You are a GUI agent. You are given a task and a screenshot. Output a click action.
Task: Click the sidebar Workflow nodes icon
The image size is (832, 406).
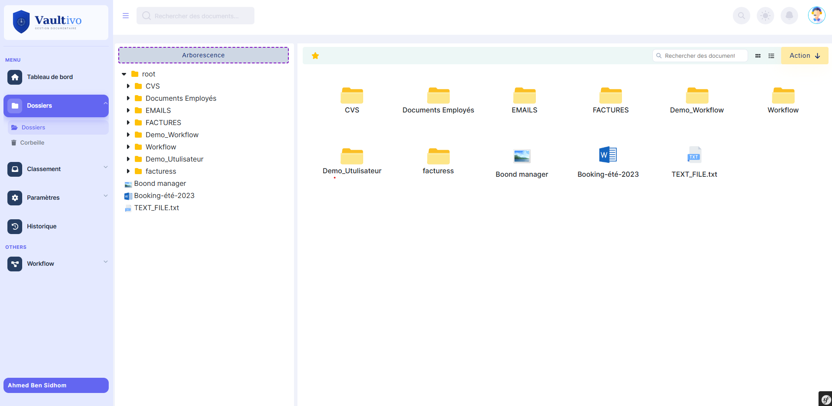(15, 264)
